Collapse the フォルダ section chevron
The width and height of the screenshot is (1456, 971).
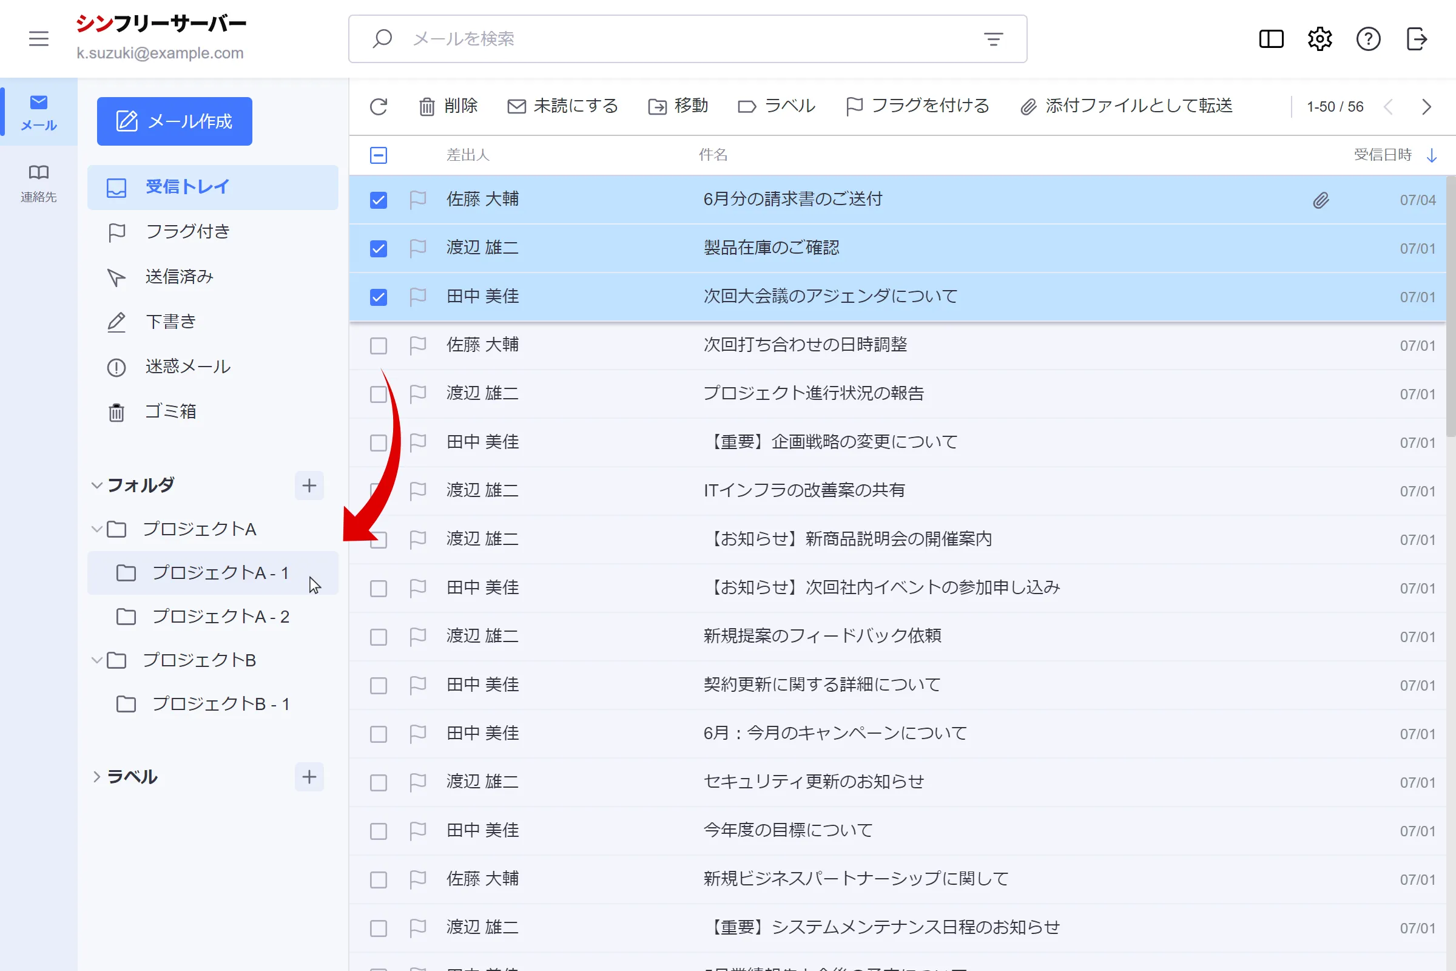pyautogui.click(x=96, y=486)
